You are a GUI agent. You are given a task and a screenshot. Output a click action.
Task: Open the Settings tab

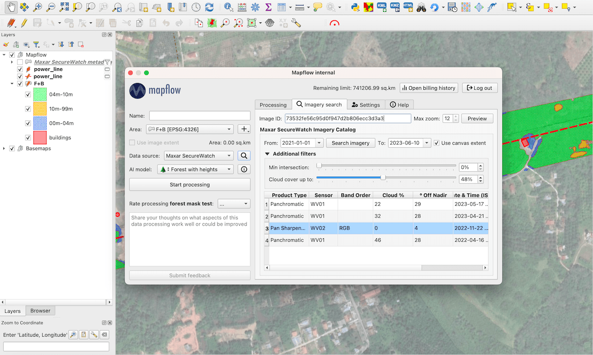coord(366,105)
